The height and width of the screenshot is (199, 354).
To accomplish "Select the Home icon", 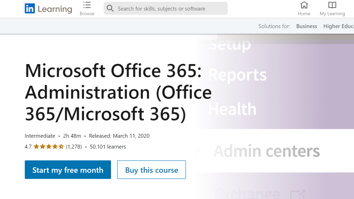I will [304, 6].
